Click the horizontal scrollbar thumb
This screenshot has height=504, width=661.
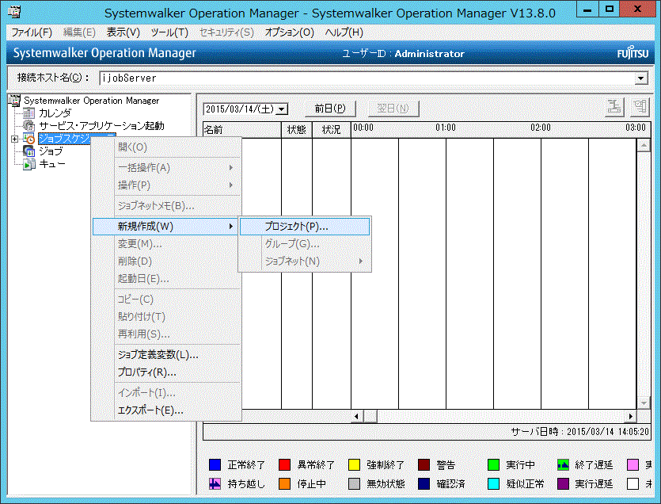370,416
